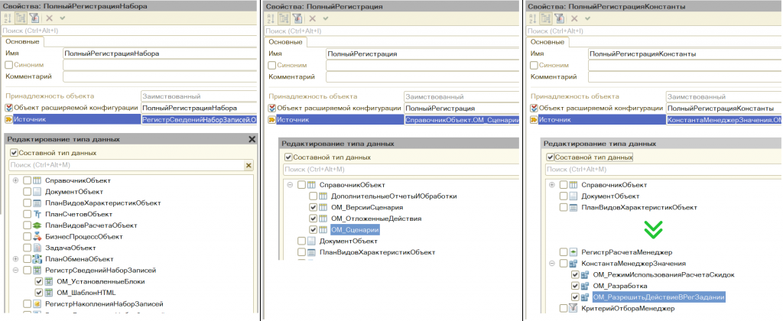
Task: Click Источник value КонстантаМенеджерЗначения field
Action: coord(723,119)
